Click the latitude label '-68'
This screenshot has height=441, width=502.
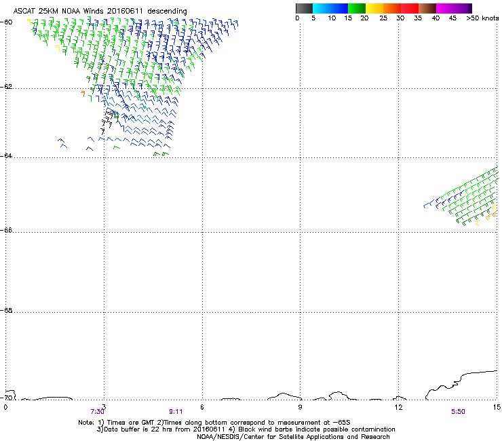pyautogui.click(x=7, y=311)
